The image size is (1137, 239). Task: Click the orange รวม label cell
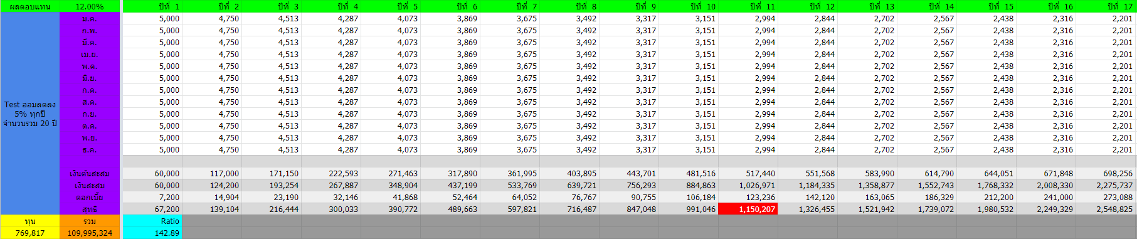90,221
